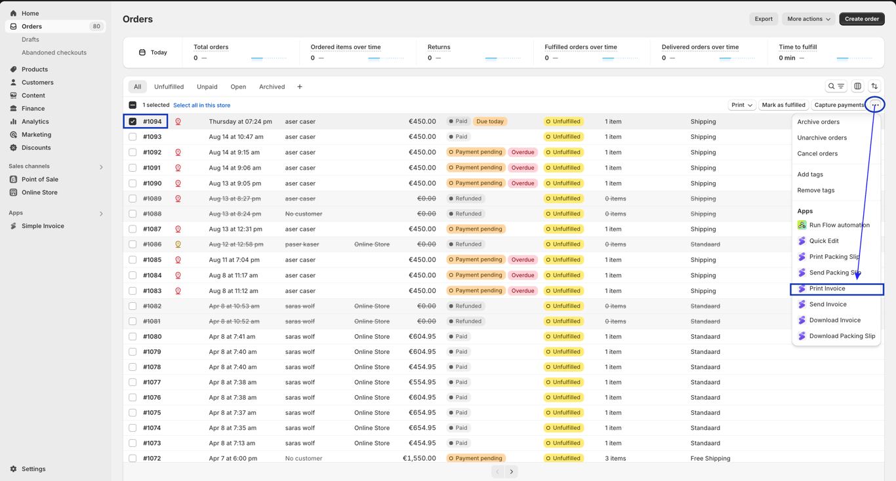896x481 pixels.
Task: Expand the Print dropdown button
Action: tap(742, 105)
